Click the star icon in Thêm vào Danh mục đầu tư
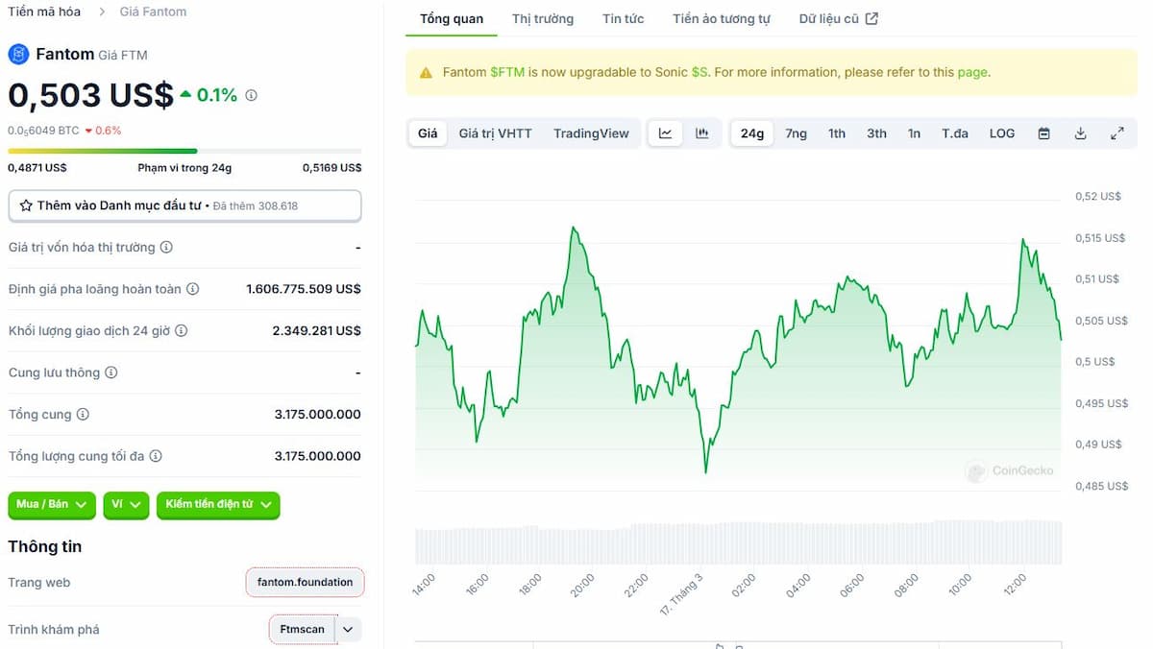Viewport: 1153px width, 649px height. 26,205
